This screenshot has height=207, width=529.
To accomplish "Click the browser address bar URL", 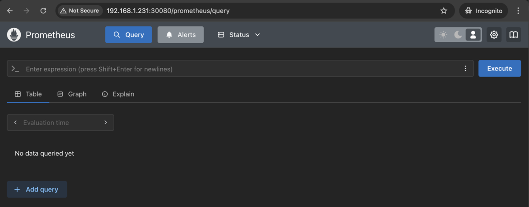I will tap(168, 11).
